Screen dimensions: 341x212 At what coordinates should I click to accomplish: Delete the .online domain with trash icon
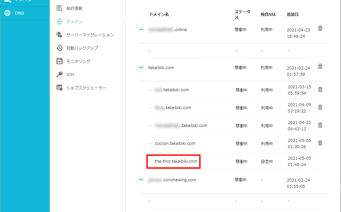click(x=320, y=28)
